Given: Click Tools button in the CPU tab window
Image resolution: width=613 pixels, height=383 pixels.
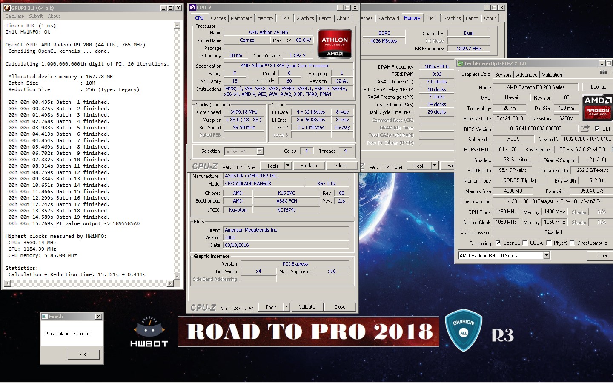Looking at the screenshot, I should point(272,166).
